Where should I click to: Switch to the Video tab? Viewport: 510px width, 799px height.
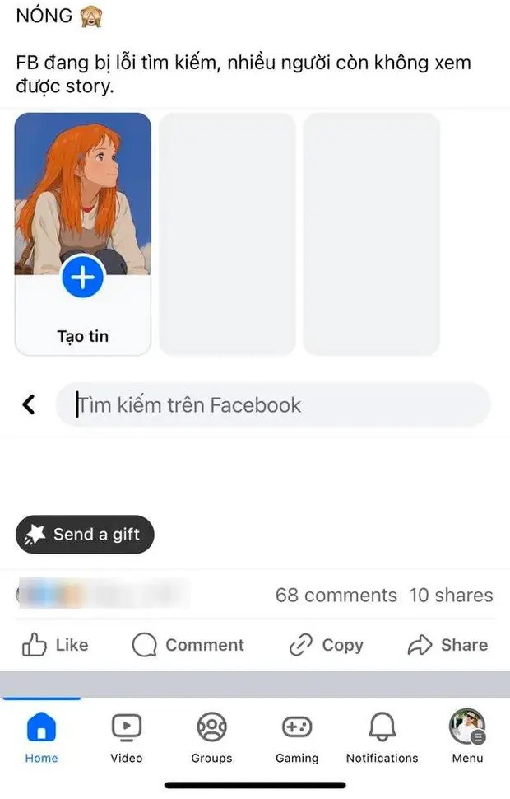127,736
